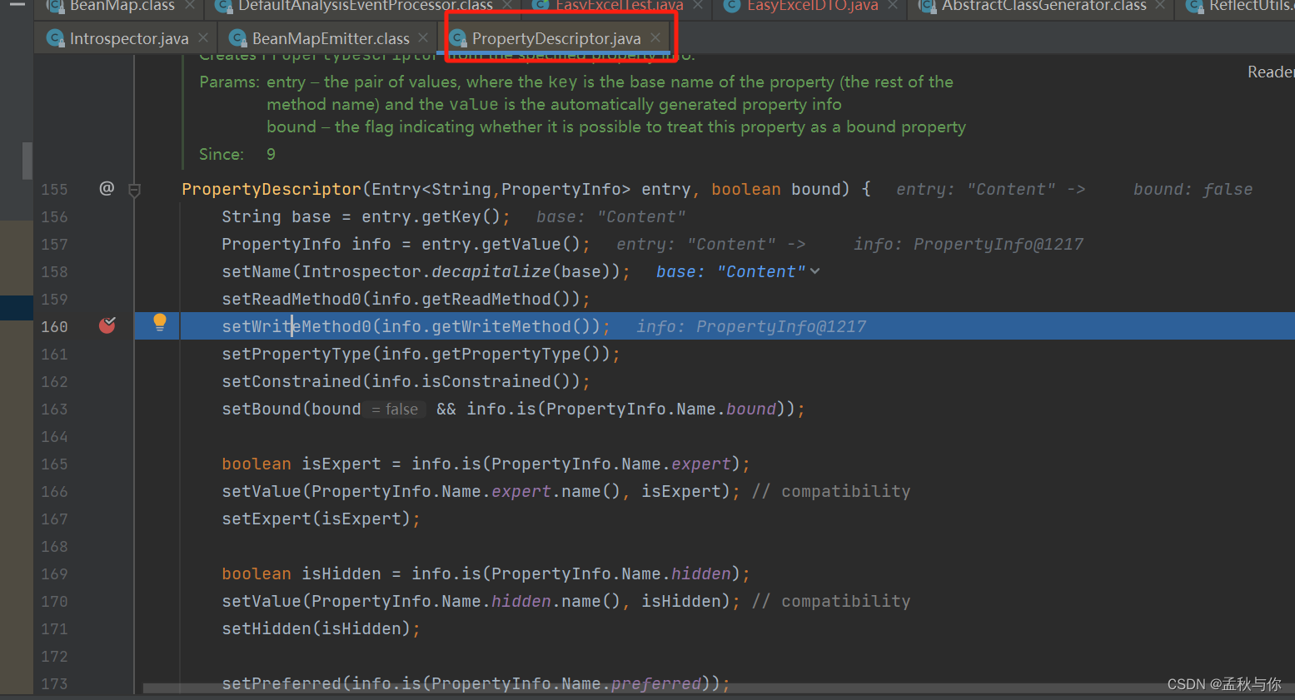The image size is (1295, 700).
Task: Click the file icon on Introspector.java tab
Action: click(56, 38)
